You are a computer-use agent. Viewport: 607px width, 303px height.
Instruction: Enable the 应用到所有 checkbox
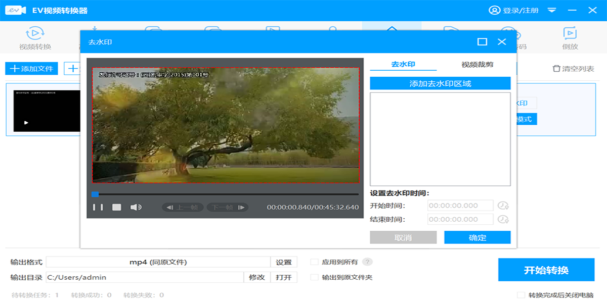(314, 262)
